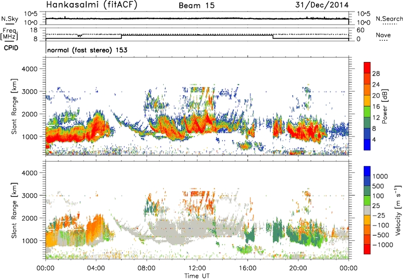Click the '04:00' time axis label
Screen dimensions: 403x279
(96, 268)
